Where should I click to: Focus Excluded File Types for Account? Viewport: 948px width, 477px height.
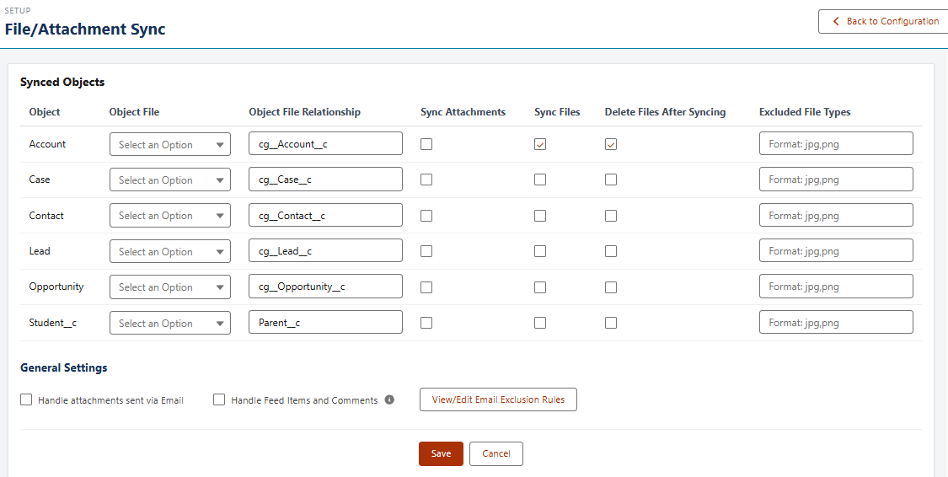click(x=836, y=144)
